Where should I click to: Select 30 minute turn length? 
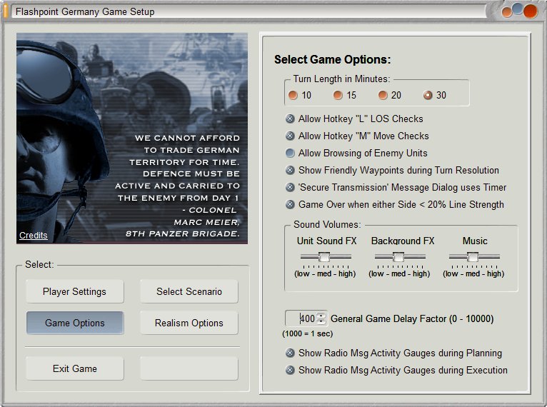[428, 95]
